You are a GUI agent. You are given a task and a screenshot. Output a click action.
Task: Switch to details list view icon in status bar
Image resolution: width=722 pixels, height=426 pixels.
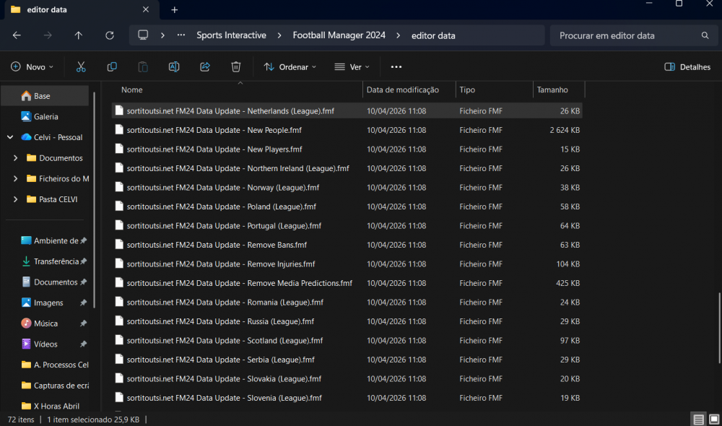tap(698, 419)
